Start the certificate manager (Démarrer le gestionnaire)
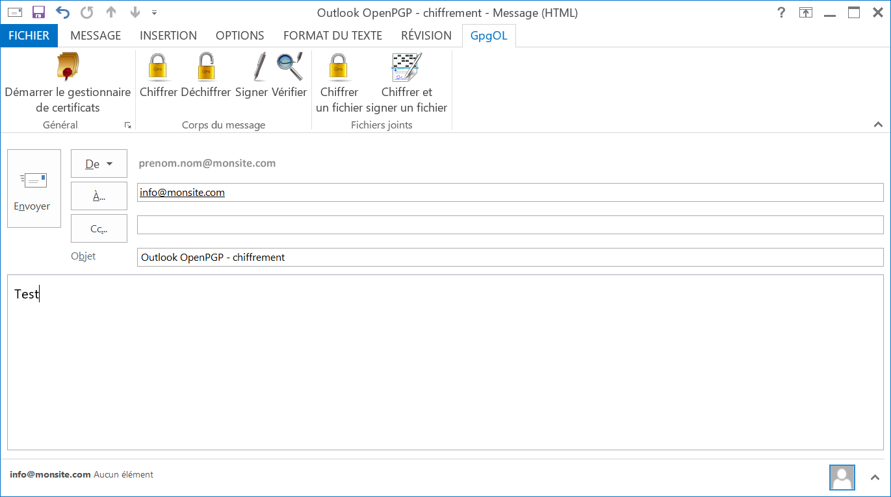891x497 pixels. pos(68,84)
